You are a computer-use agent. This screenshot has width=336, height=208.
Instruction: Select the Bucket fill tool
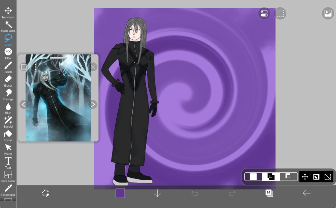click(8, 136)
